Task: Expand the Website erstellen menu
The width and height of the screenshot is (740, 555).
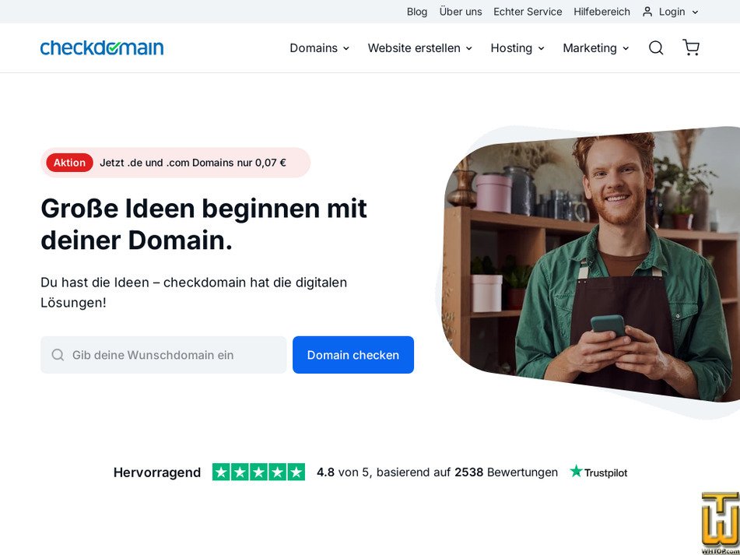Action: coord(420,48)
